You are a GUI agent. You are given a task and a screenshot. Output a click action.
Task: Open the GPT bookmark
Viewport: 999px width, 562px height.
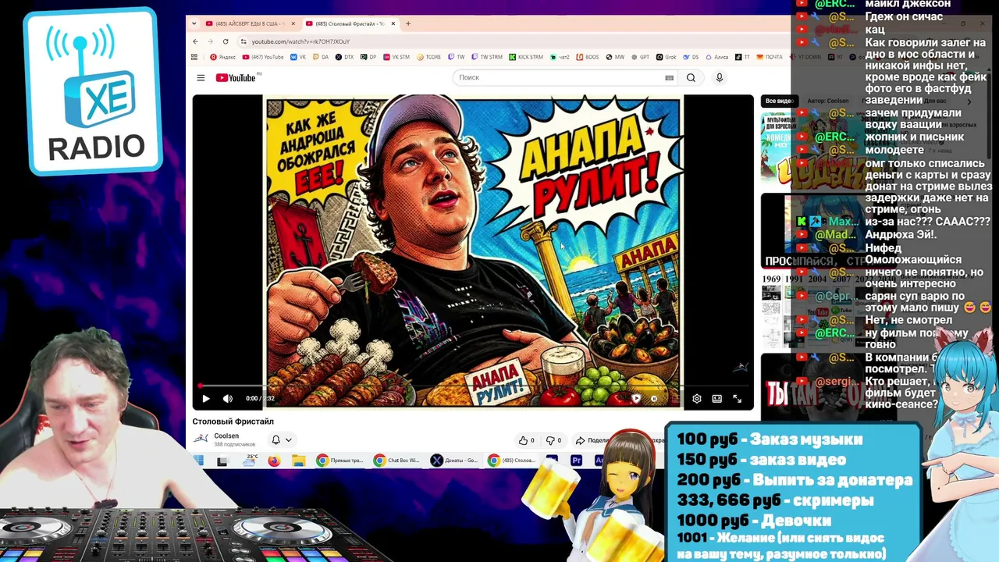pyautogui.click(x=641, y=57)
